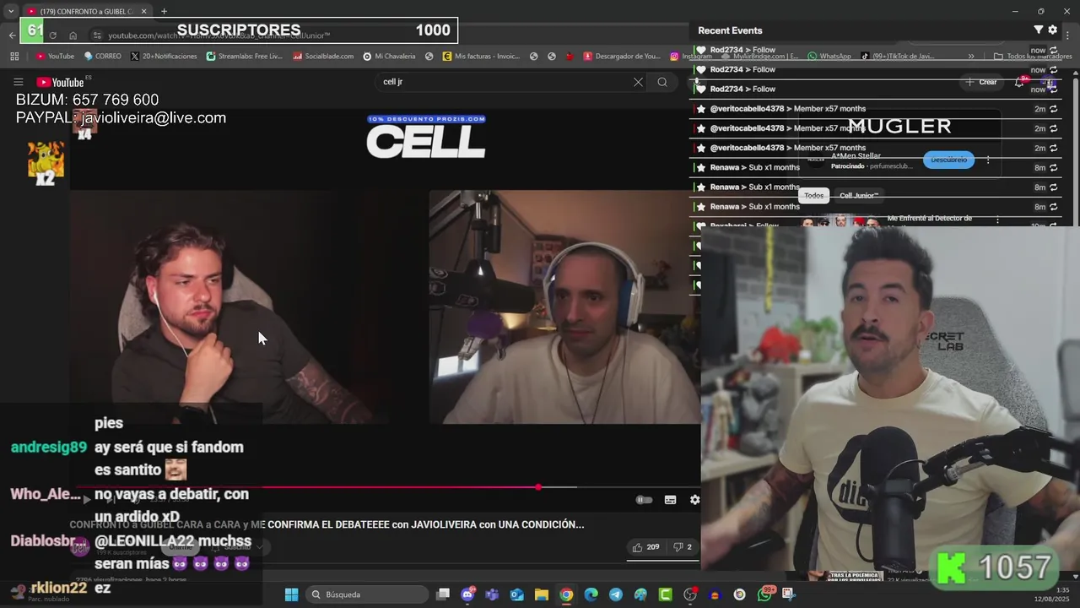Select the 'Cell Junior™' filter chip

coord(859,196)
